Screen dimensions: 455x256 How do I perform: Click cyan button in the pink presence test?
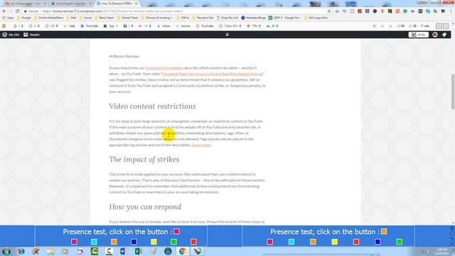click(94, 242)
